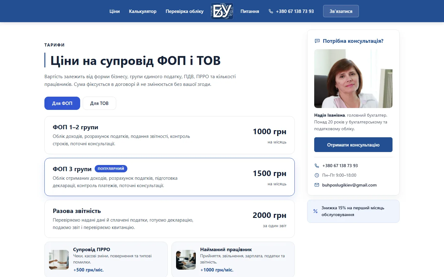The image size is (444, 277).
Task: Call +380 67 138 73 93 from the header
Action: [295, 11]
